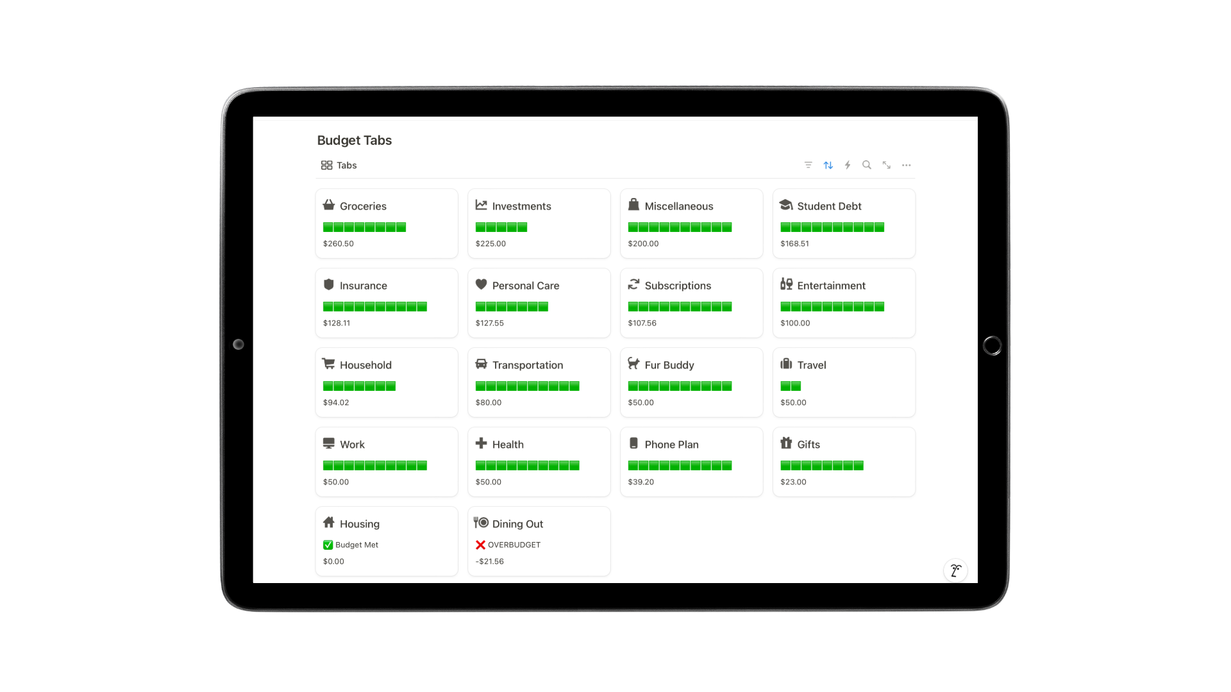
Task: Click the Budget Tabs heading
Action: tap(354, 140)
